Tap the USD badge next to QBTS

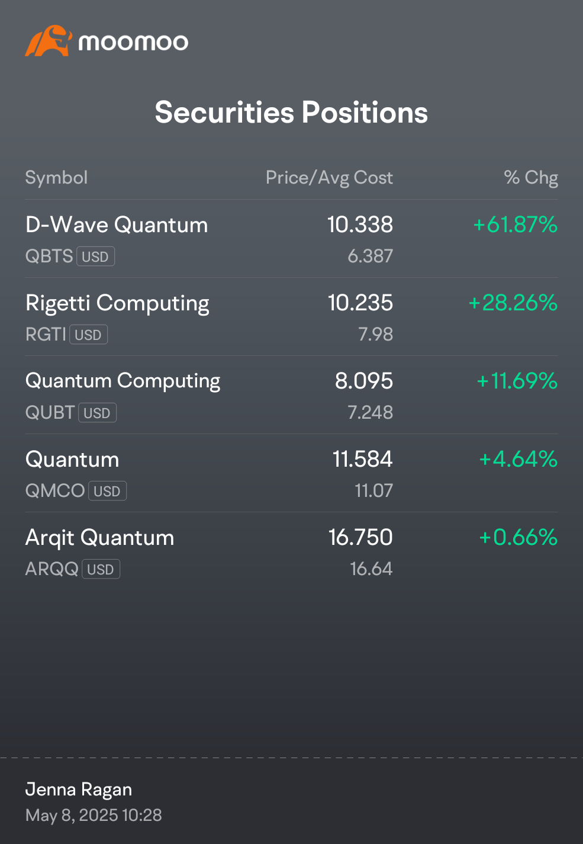[x=95, y=256]
